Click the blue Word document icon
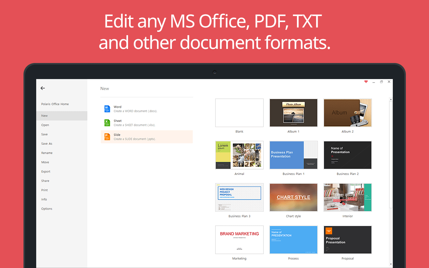 [x=107, y=109]
